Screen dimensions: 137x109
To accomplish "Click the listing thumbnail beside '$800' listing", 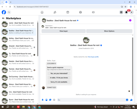I will coord(43,26).
